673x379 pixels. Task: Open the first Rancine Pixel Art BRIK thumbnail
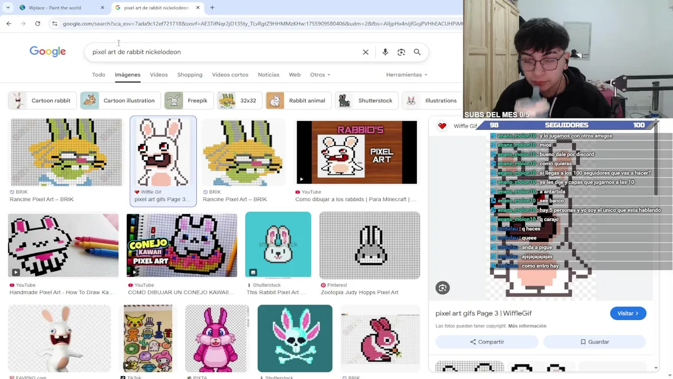tap(66, 152)
